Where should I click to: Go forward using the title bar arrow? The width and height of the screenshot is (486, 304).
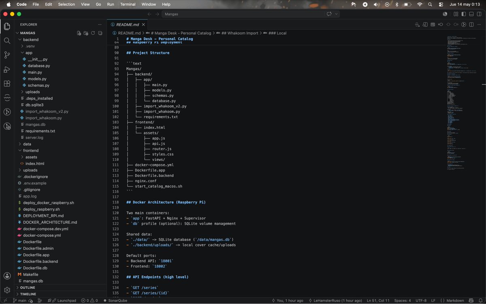click(157, 14)
